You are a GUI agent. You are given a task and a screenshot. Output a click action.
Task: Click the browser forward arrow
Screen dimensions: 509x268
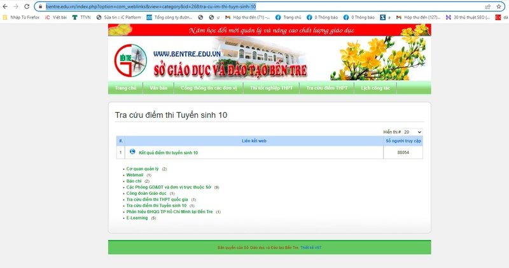point(16,6)
